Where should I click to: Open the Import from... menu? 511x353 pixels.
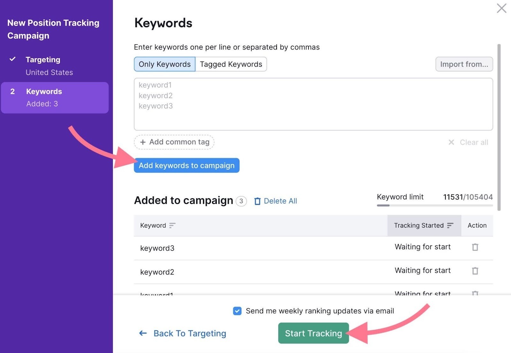click(x=464, y=64)
